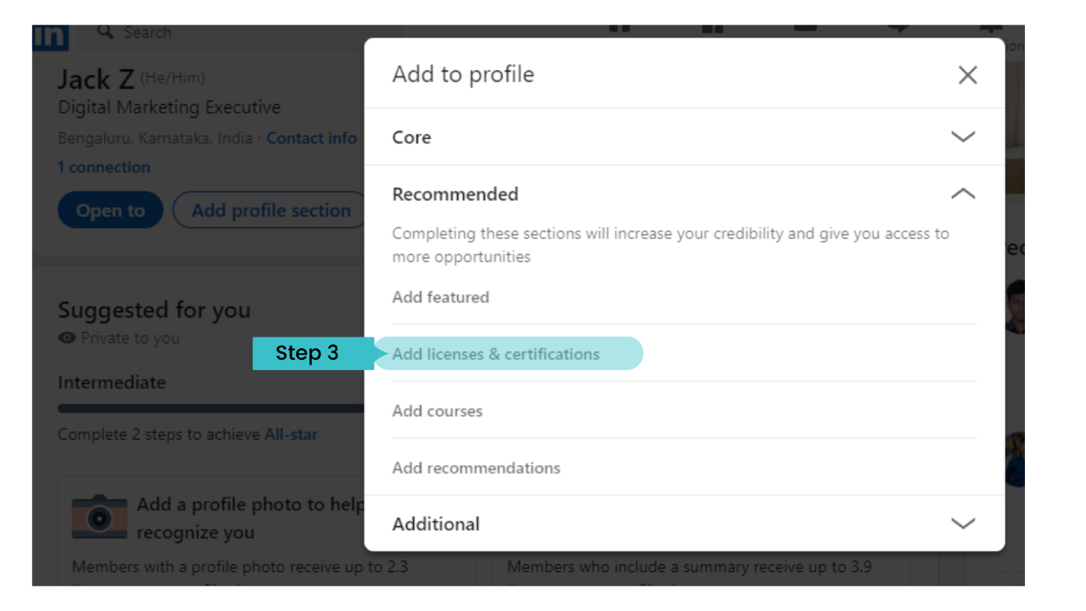
Task: Select Add featured
Action: coord(440,297)
